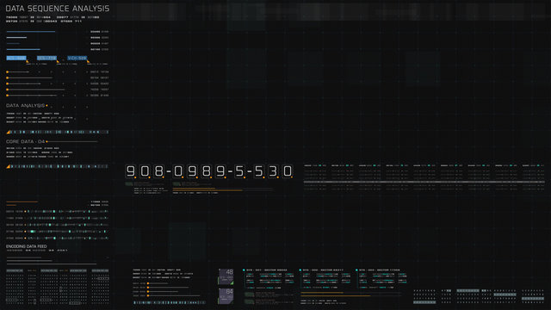This screenshot has height=310, width=551.
Task: Toggle the last orange slider dot in top list
Action: pos(8,96)
